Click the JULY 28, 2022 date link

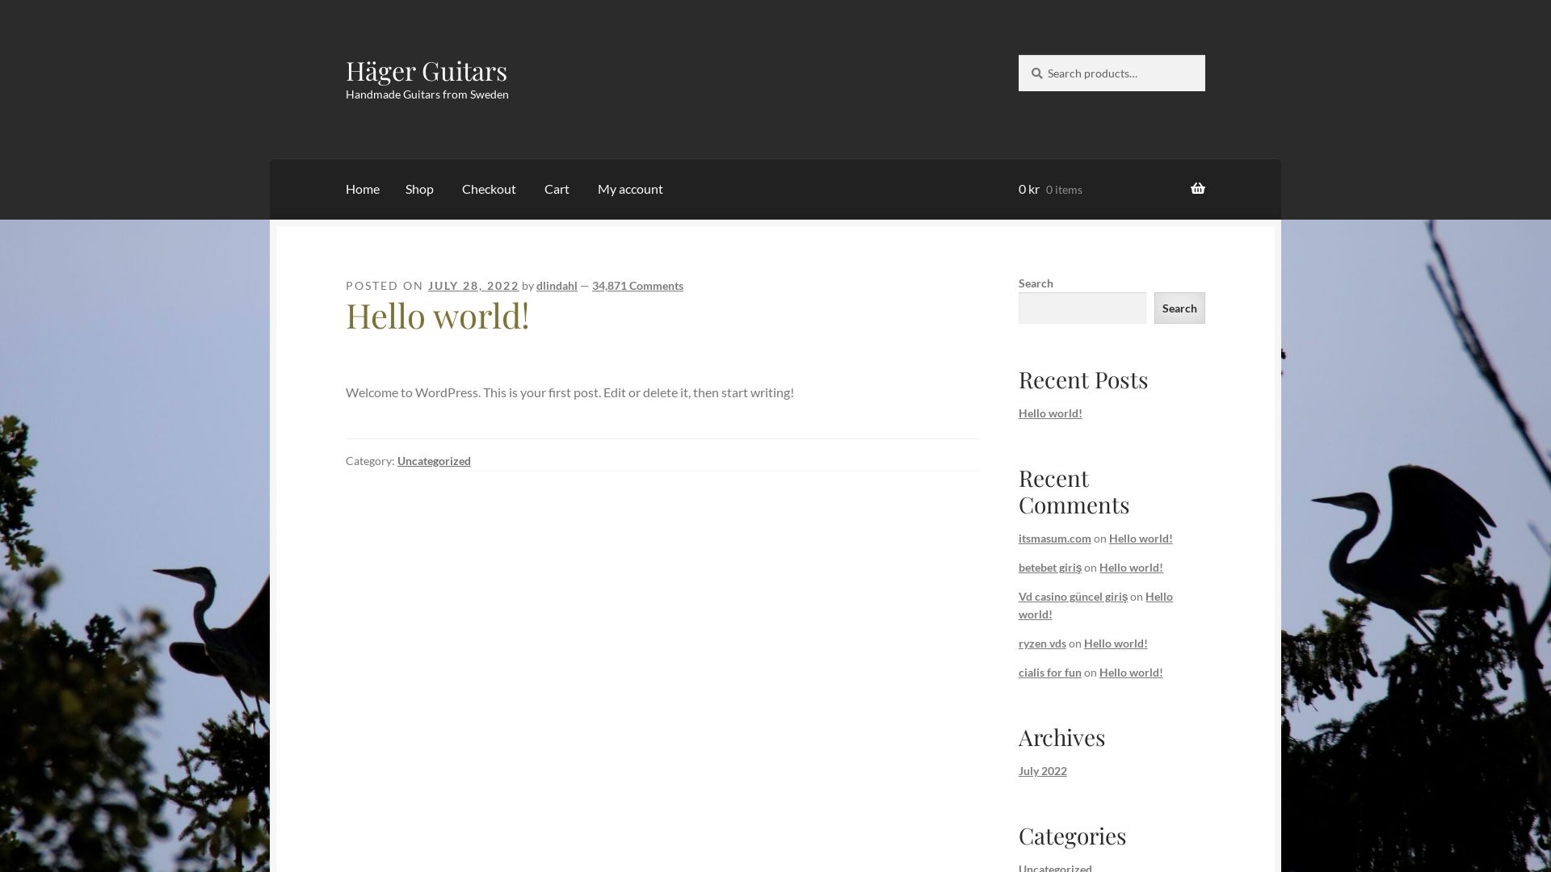473,285
